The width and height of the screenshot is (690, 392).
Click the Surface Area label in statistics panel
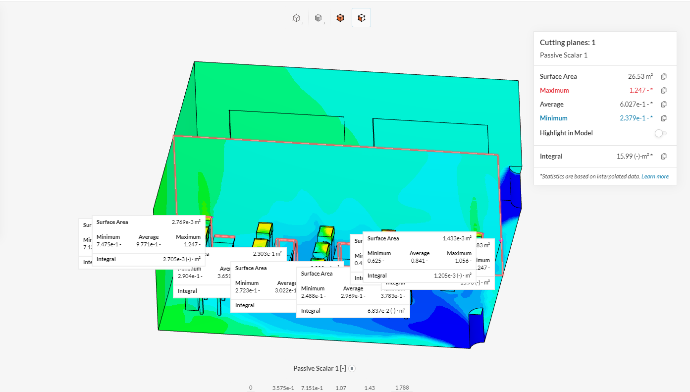pos(558,76)
